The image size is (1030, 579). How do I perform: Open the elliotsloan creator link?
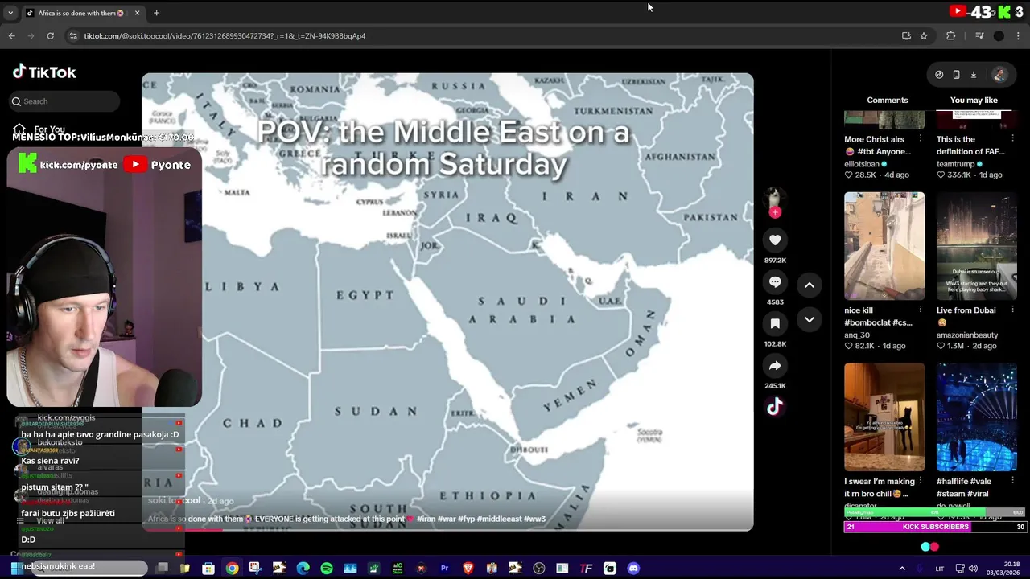(x=862, y=164)
